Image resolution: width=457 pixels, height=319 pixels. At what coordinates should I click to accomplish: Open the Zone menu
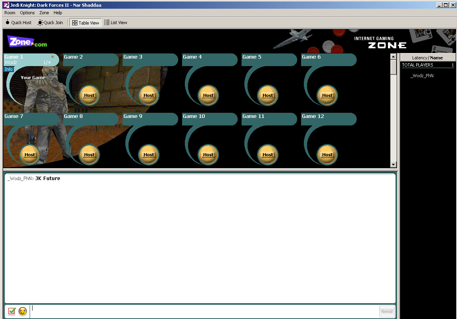(44, 13)
